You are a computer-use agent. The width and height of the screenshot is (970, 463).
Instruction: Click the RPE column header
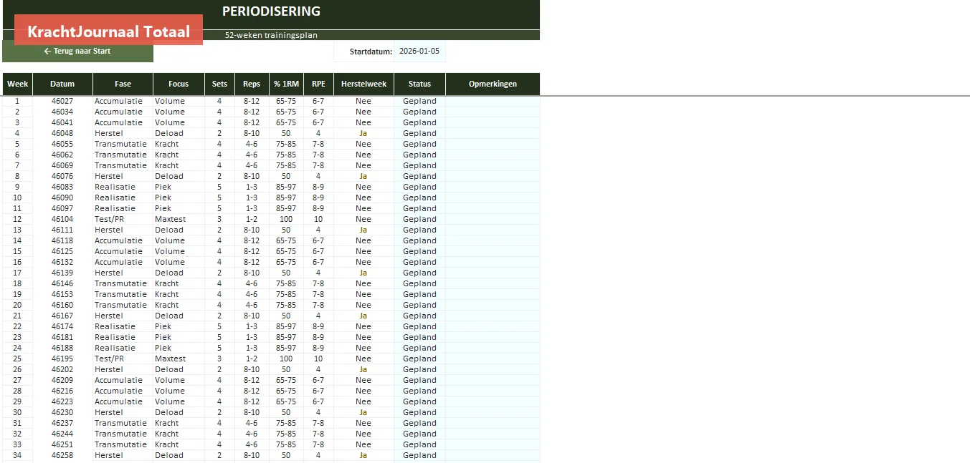(x=318, y=84)
